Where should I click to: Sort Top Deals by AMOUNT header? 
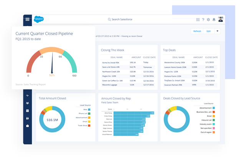tap(198, 57)
